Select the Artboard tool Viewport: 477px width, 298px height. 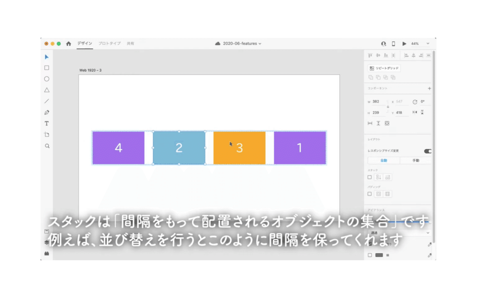tap(47, 135)
